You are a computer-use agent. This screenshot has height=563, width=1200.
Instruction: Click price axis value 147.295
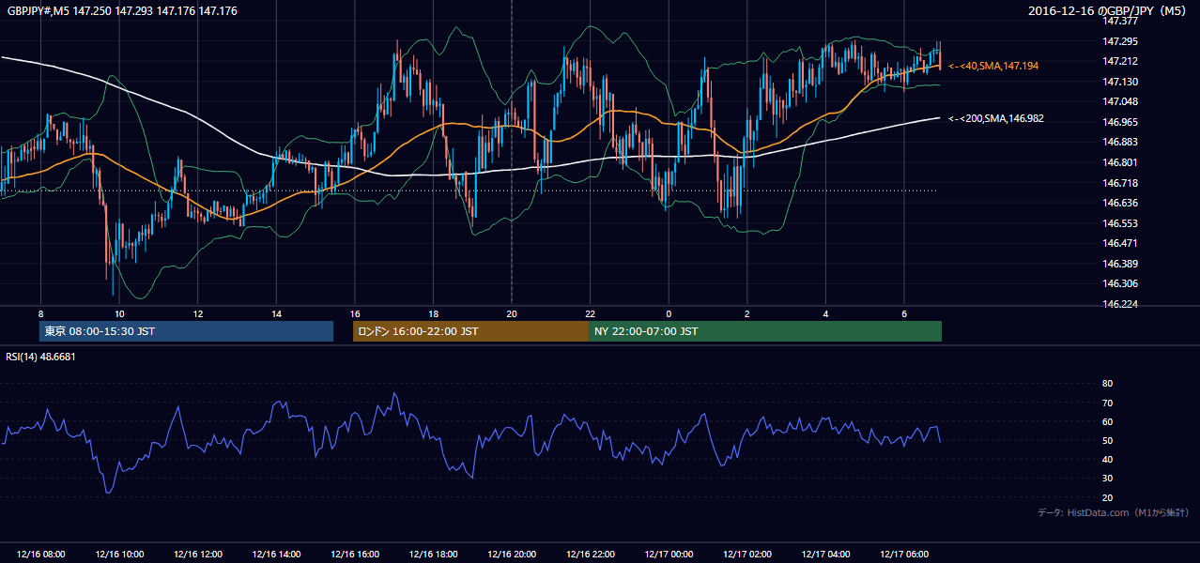pos(1120,41)
